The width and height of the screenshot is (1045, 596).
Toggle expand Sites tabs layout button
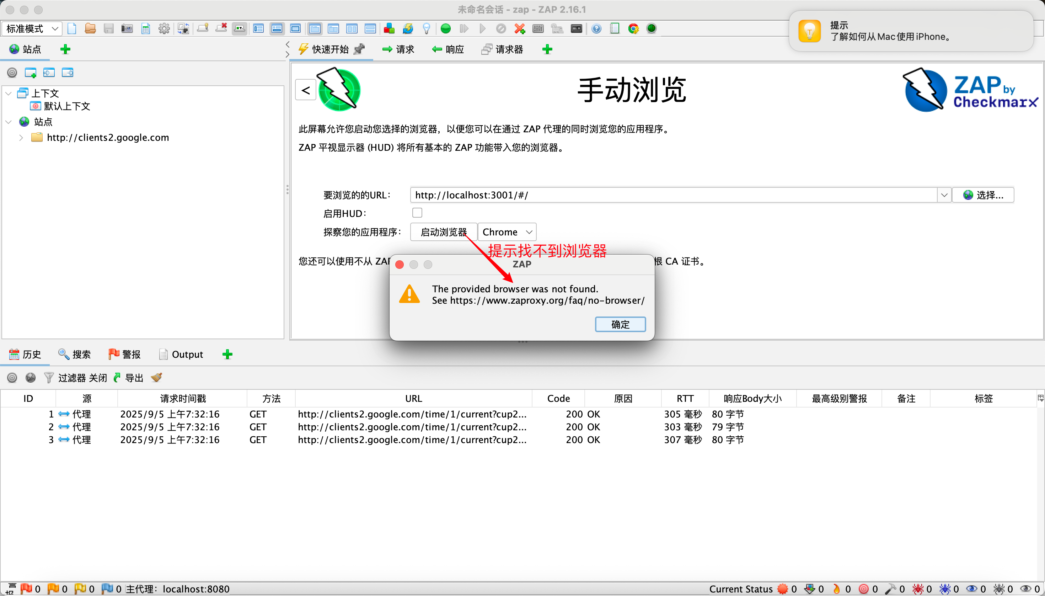tap(259, 29)
